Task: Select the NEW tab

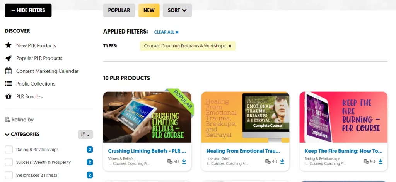Action: pos(149,10)
